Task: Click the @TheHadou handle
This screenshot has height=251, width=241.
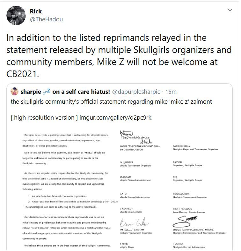Action: (46, 19)
